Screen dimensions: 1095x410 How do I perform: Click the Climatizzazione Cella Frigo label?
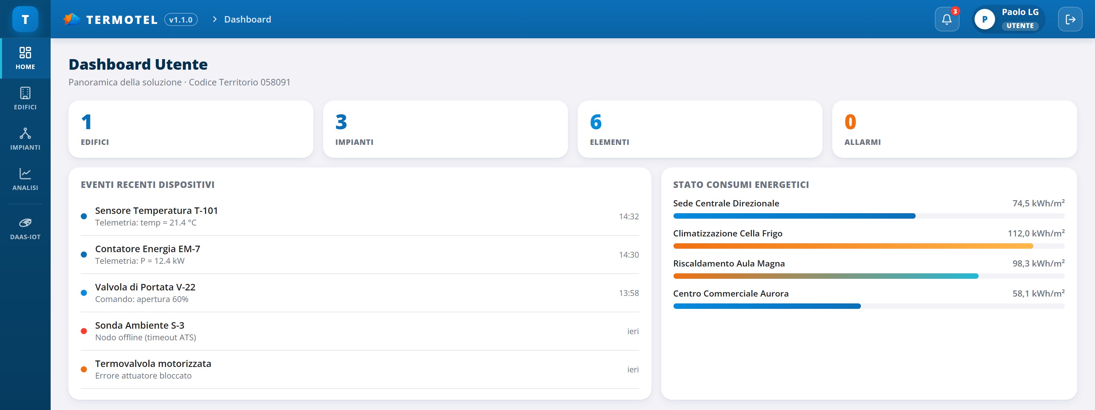[x=728, y=233]
